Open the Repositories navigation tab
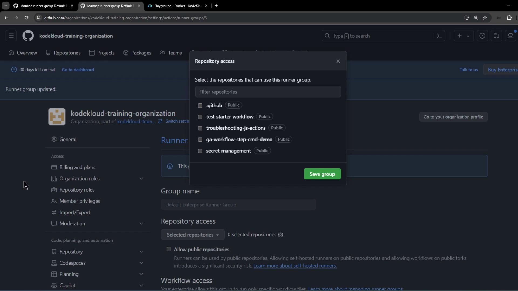This screenshot has width=518, height=291. click(x=63, y=53)
